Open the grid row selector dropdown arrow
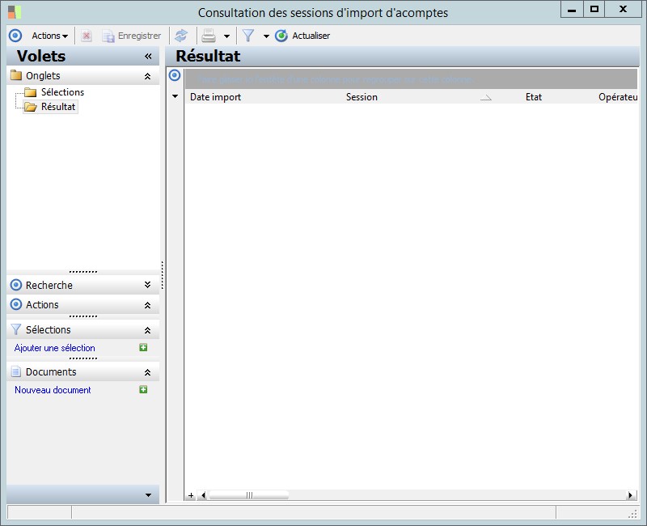647x526 pixels. click(175, 96)
